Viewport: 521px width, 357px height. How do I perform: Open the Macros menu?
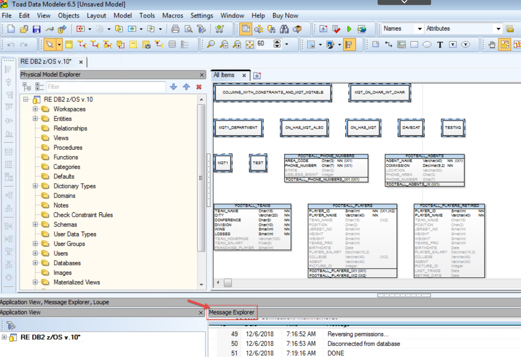tap(173, 16)
